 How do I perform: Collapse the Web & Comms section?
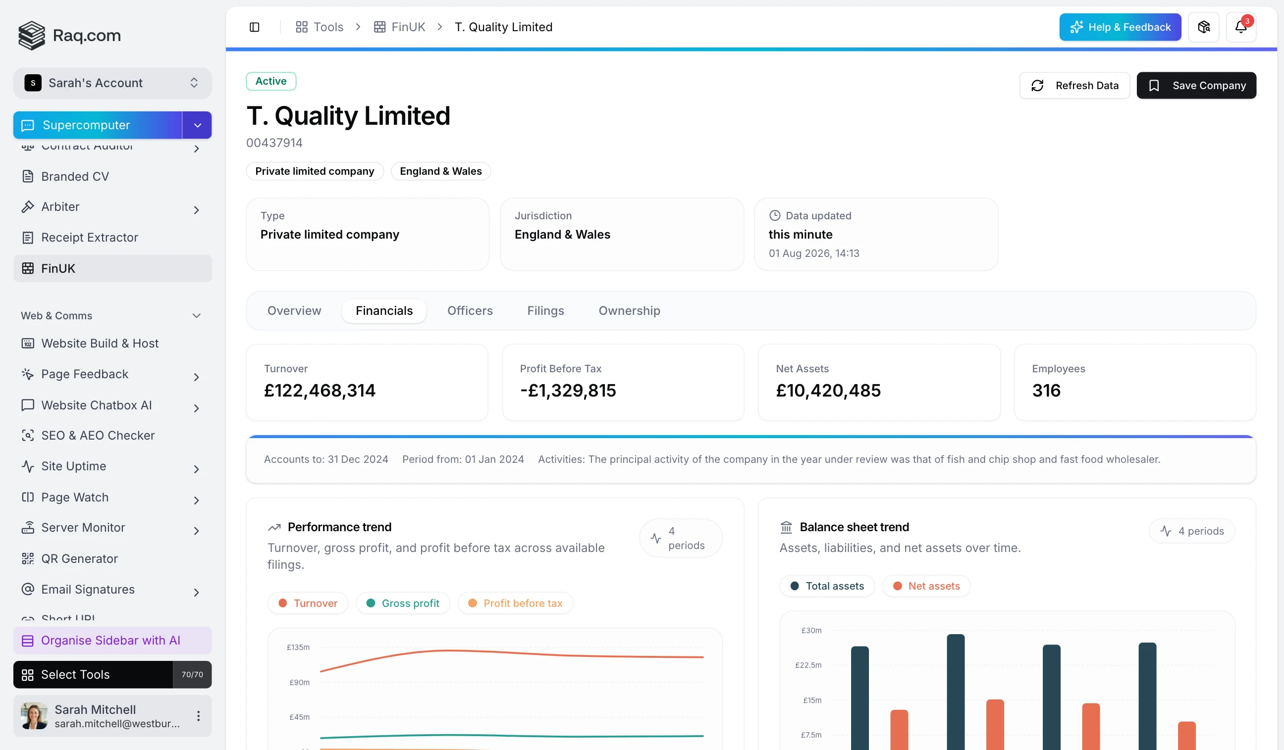[197, 316]
